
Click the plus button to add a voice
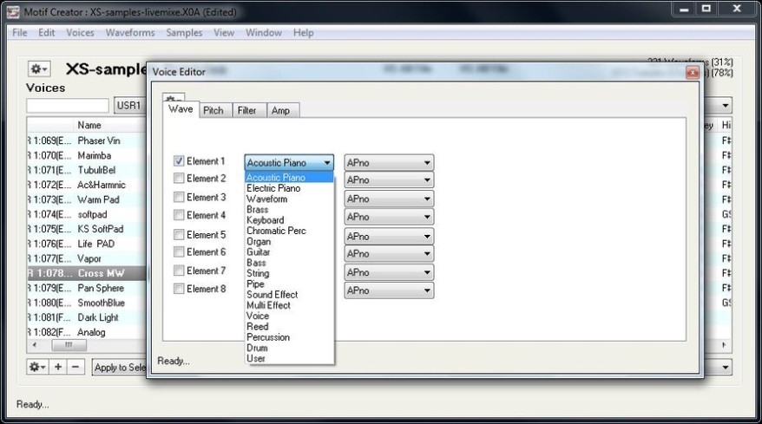pos(58,367)
